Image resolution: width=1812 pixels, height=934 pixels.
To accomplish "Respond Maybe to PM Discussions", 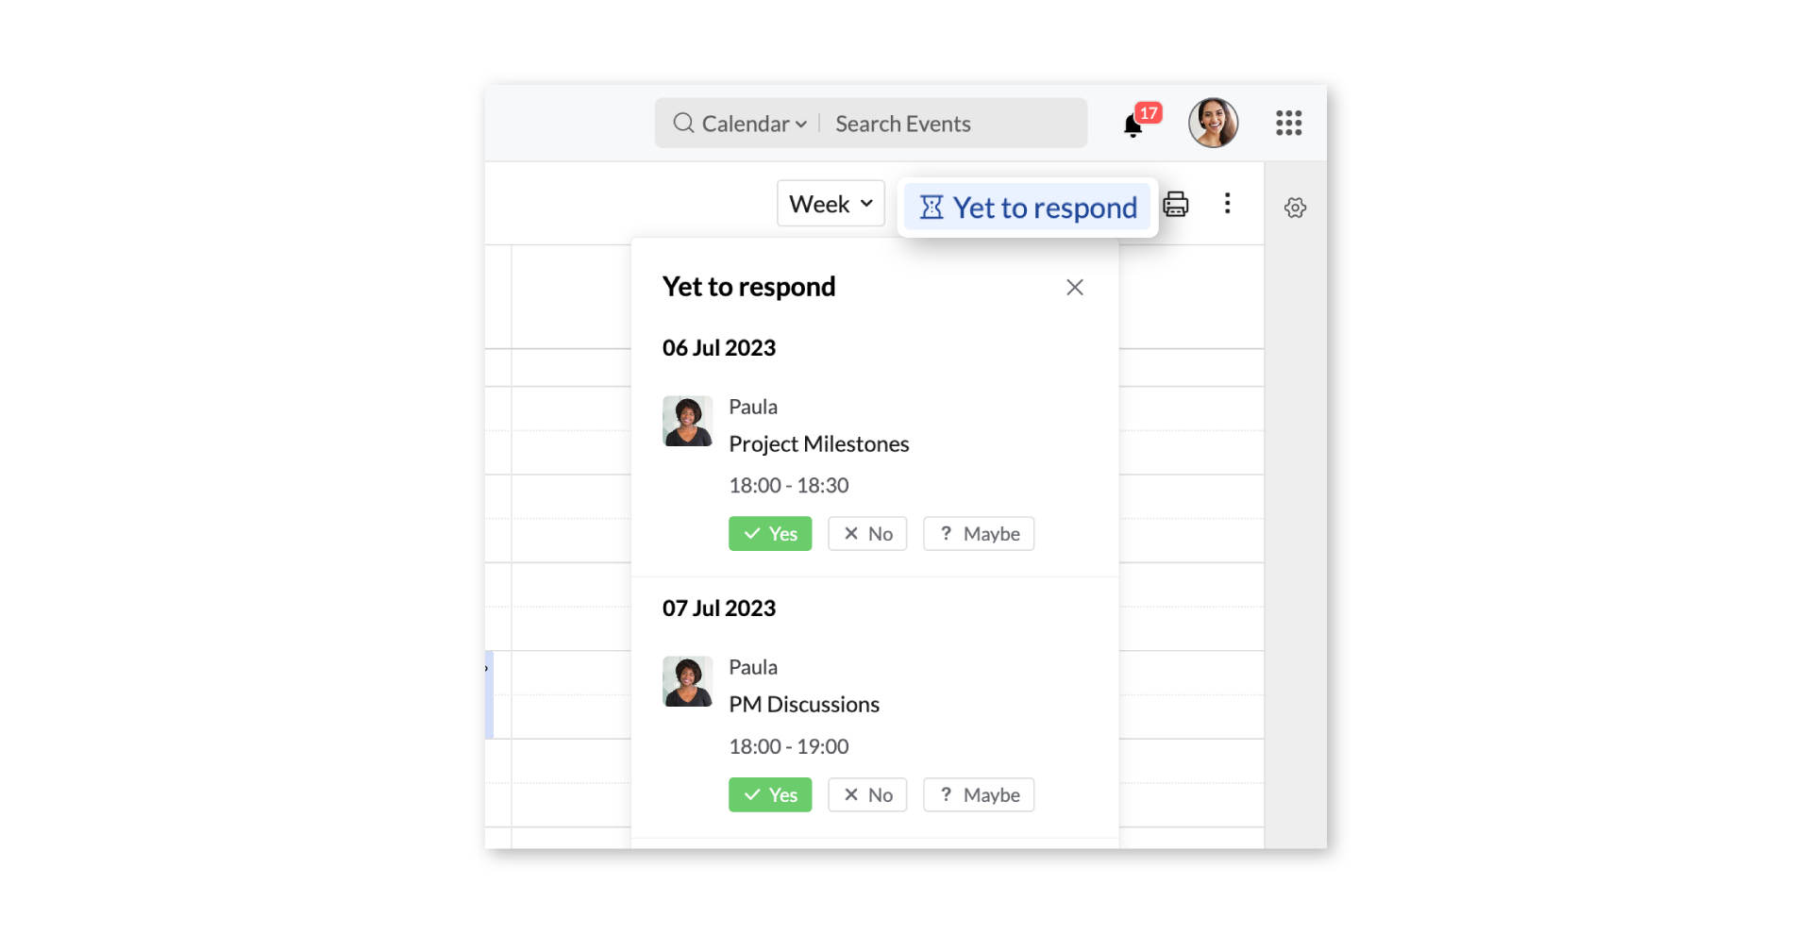I will (x=979, y=795).
